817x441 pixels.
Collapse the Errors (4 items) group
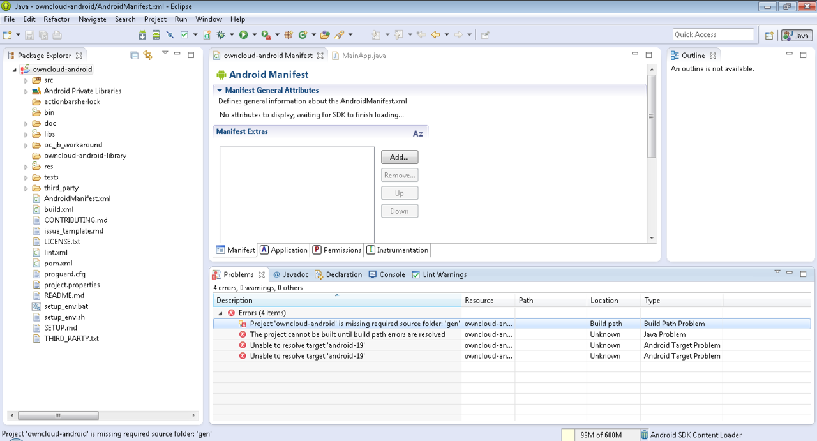coord(221,313)
